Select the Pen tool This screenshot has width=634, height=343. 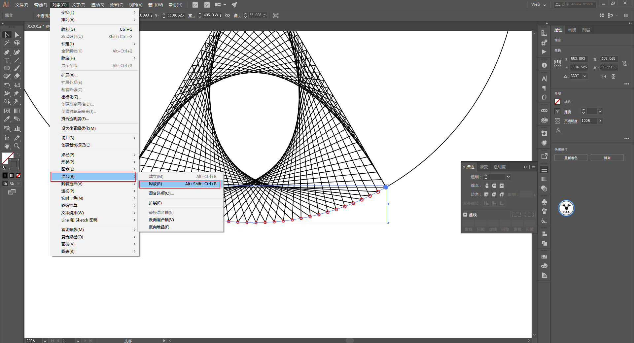pyautogui.click(x=7, y=52)
